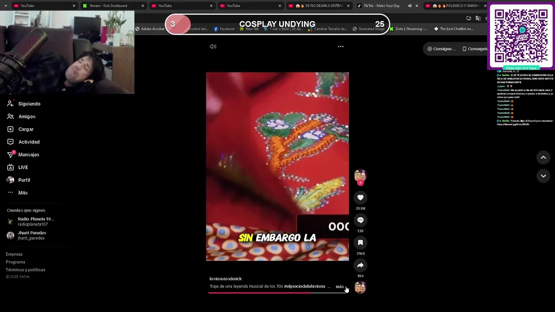Open browser tab search dropdown arrow
This screenshot has width=555, height=312.
coord(6,6)
